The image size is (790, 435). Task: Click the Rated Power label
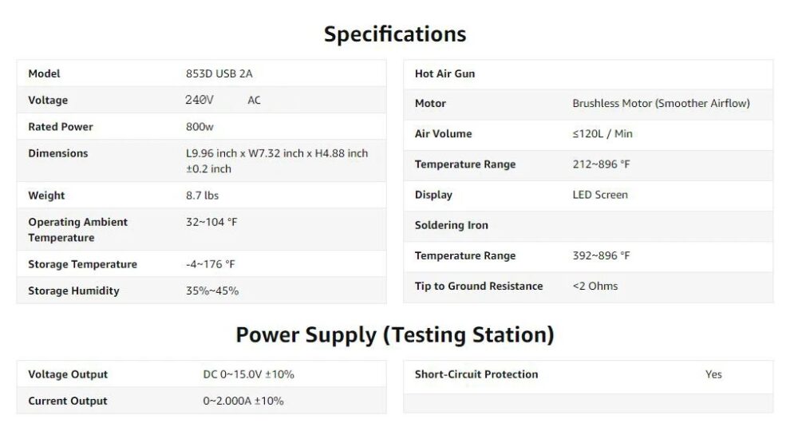(x=61, y=127)
